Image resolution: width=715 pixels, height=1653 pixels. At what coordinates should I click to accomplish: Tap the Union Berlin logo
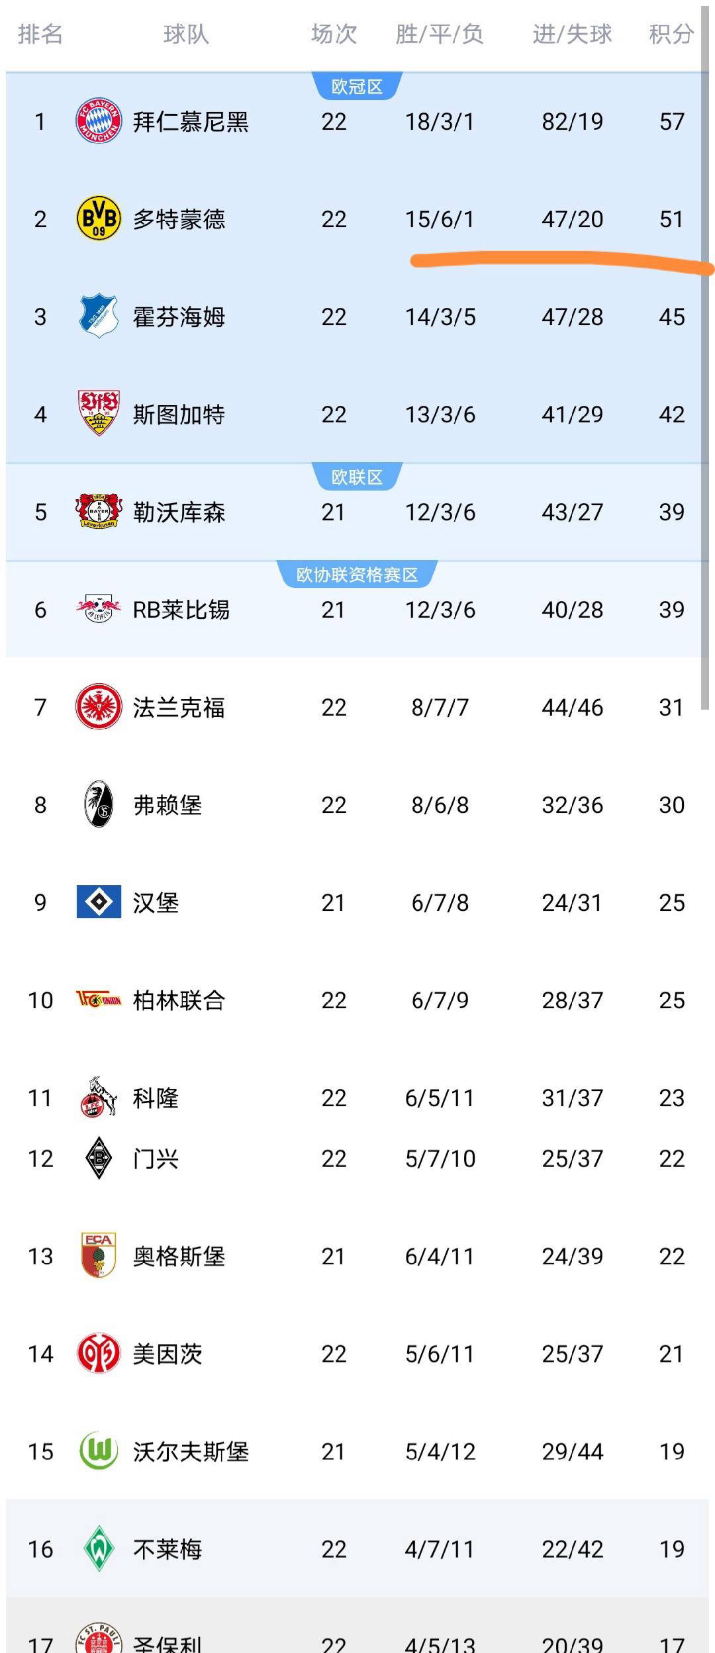(x=99, y=1000)
